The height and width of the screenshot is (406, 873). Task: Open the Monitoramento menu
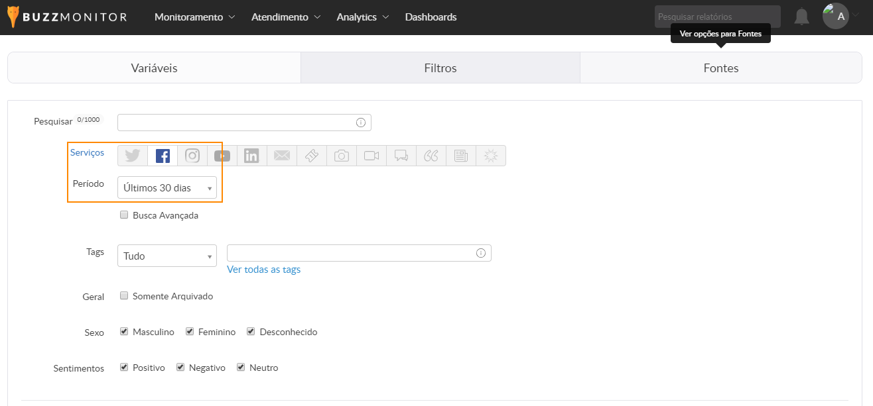point(194,17)
